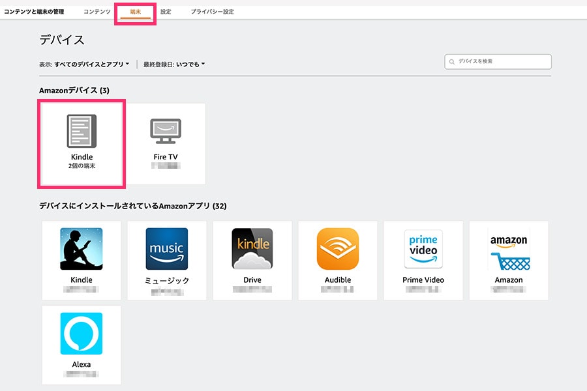The width and height of the screenshot is (587, 391).
Task: Open the Kindle device tile with 2個の端末
Action: tap(82, 143)
